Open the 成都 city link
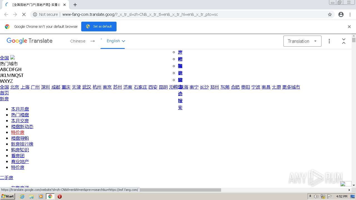This screenshot has width=356, height=200. [56, 87]
